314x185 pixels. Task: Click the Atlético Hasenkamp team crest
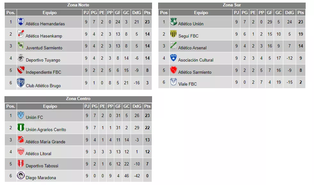20,34
